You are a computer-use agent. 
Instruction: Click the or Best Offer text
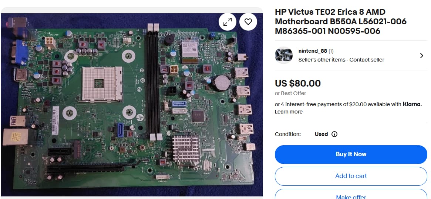(x=290, y=93)
